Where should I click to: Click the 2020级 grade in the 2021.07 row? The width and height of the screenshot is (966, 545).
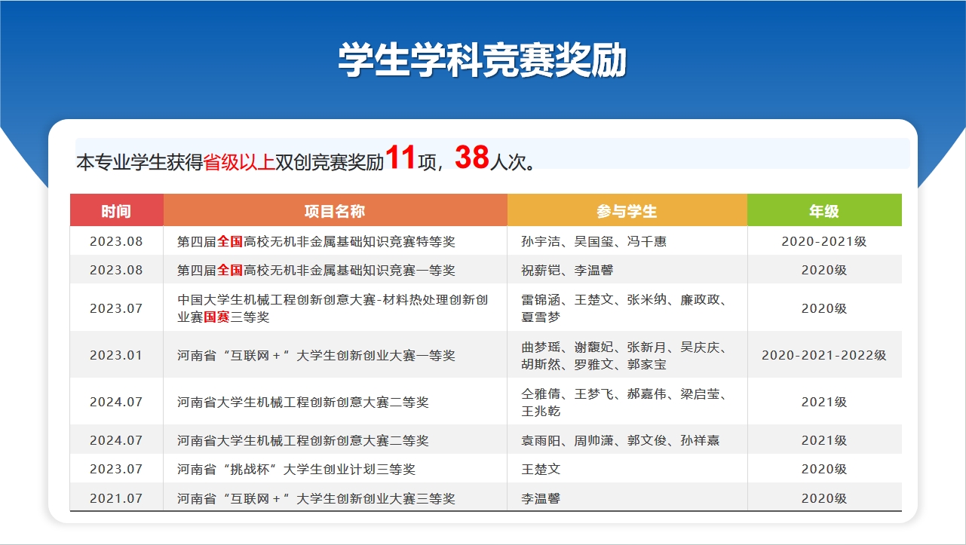point(824,498)
